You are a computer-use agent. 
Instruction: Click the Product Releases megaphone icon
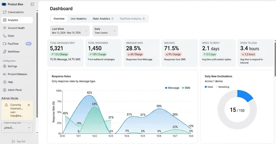tap(5, 74)
